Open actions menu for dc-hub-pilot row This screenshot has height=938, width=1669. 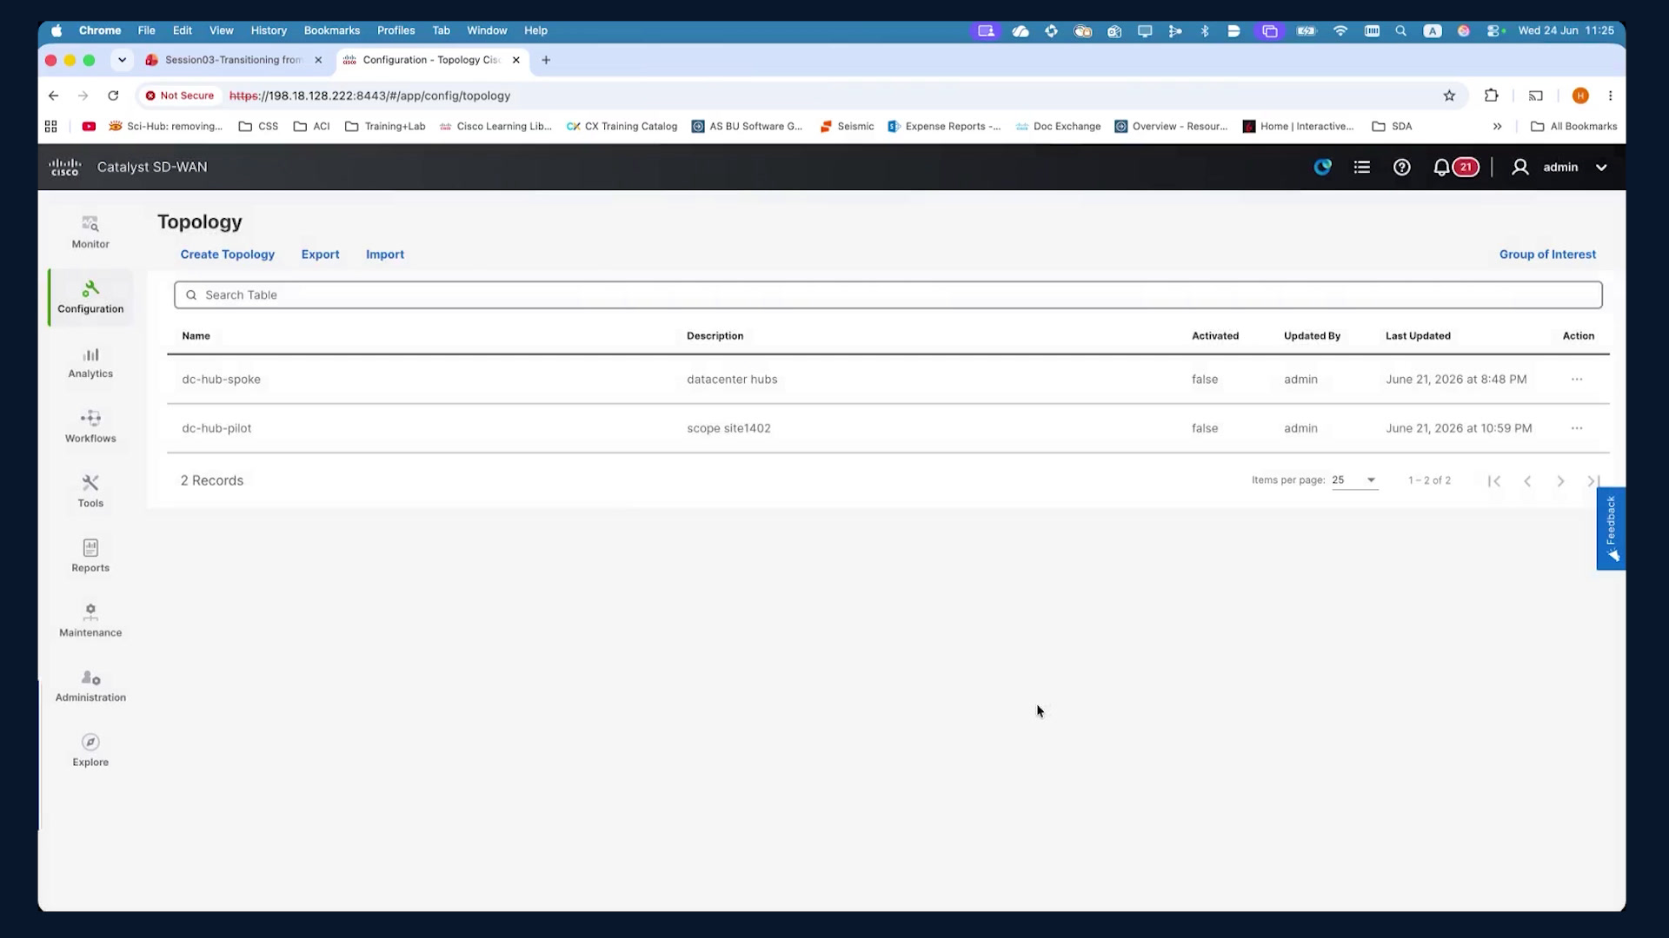pyautogui.click(x=1577, y=428)
